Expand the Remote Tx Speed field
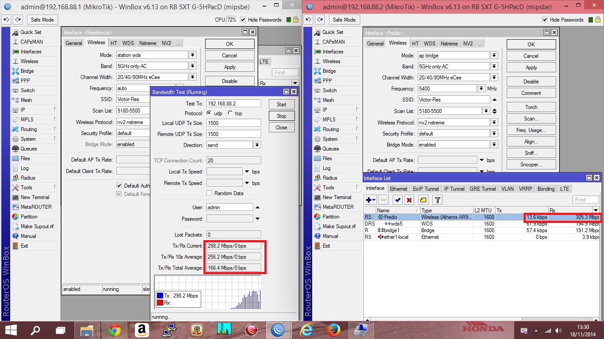The width and height of the screenshot is (604, 339). (x=247, y=183)
